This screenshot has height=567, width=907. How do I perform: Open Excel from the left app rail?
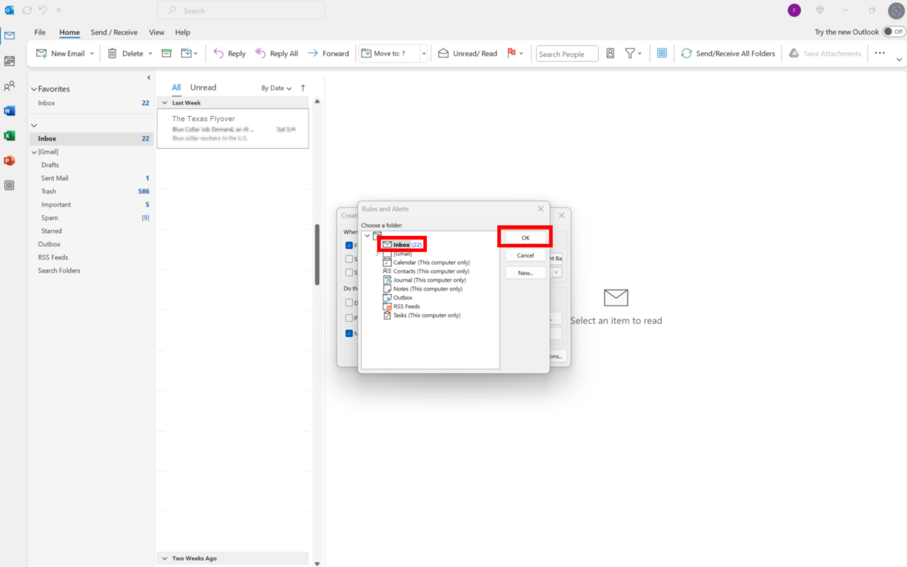click(9, 135)
